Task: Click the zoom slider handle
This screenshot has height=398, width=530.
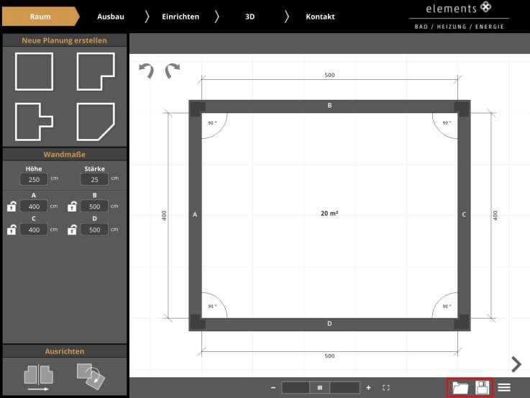Action: click(x=320, y=388)
